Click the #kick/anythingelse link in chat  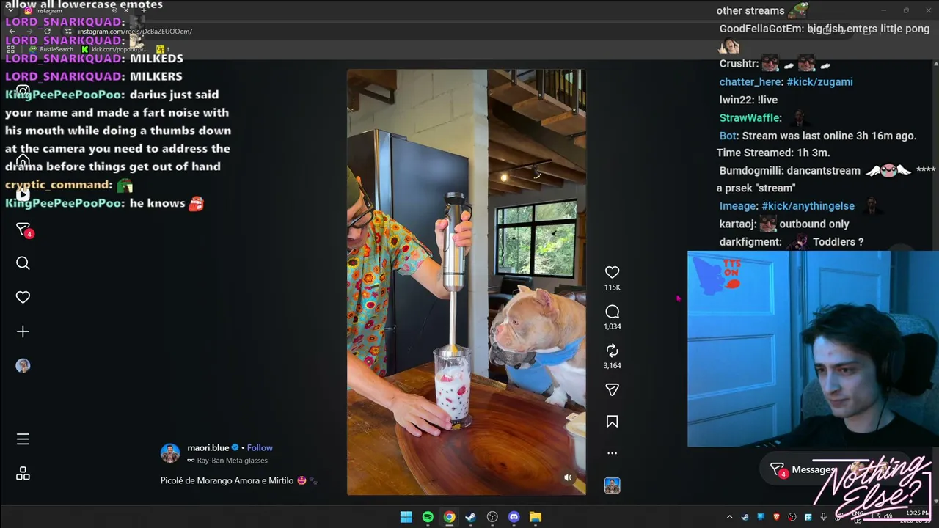click(x=808, y=206)
